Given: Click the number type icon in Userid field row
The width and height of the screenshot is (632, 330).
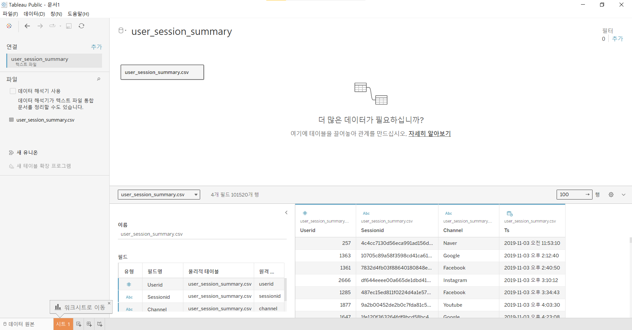Looking at the screenshot, I should (129, 284).
